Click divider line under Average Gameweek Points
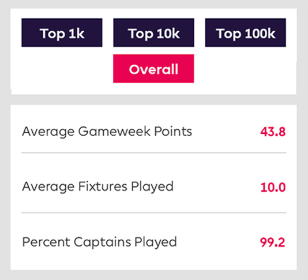 tap(154, 152)
